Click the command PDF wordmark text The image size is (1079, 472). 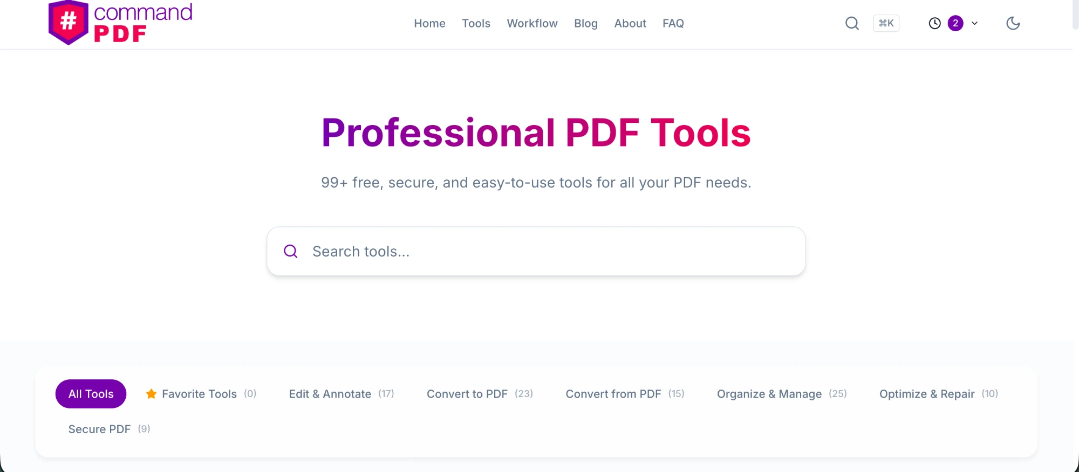pos(143,23)
